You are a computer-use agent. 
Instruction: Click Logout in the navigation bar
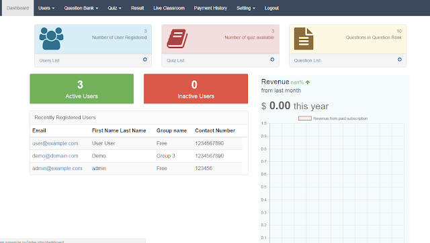point(271,8)
